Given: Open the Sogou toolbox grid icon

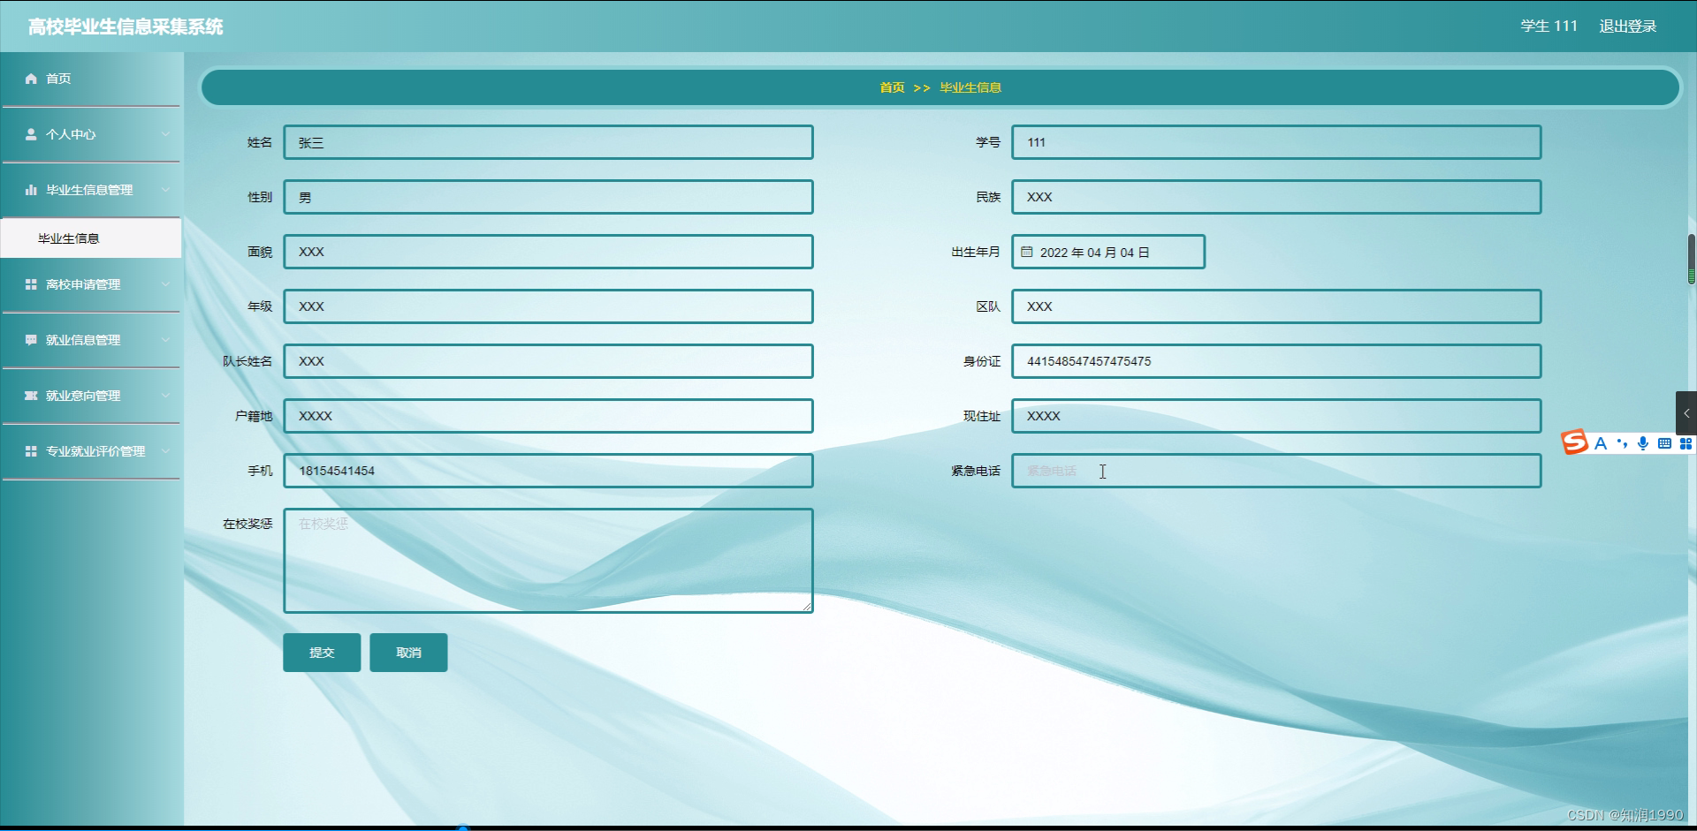Looking at the screenshot, I should (x=1686, y=443).
